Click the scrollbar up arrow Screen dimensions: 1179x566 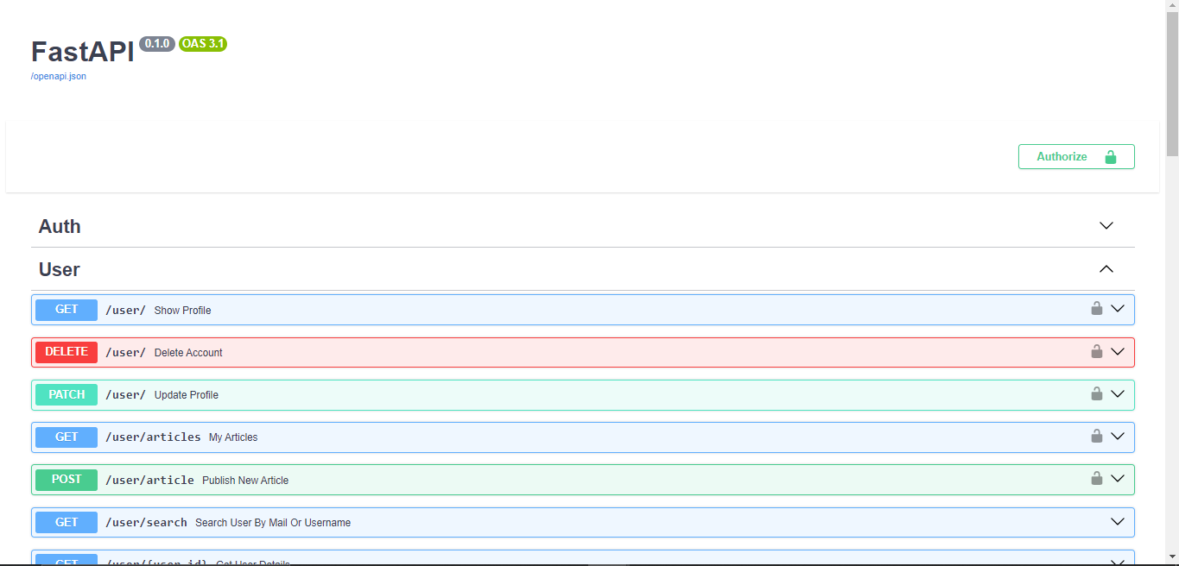click(1172, 7)
